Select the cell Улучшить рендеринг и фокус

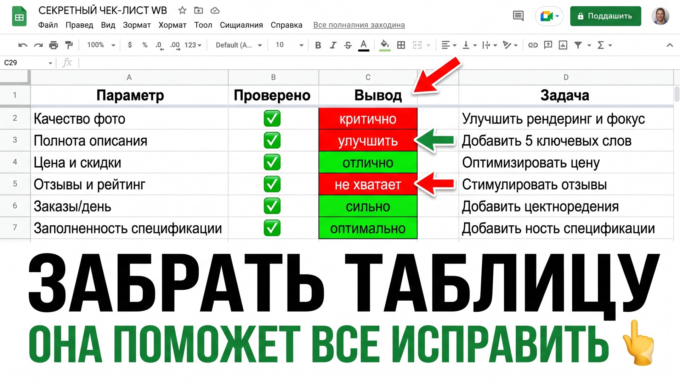point(566,118)
